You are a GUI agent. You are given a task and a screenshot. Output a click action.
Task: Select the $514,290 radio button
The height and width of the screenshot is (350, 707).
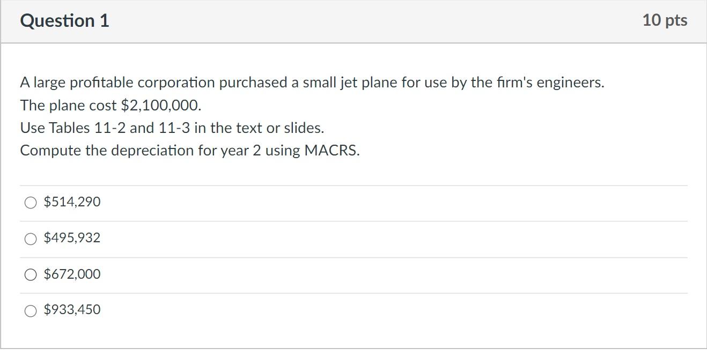click(31, 202)
